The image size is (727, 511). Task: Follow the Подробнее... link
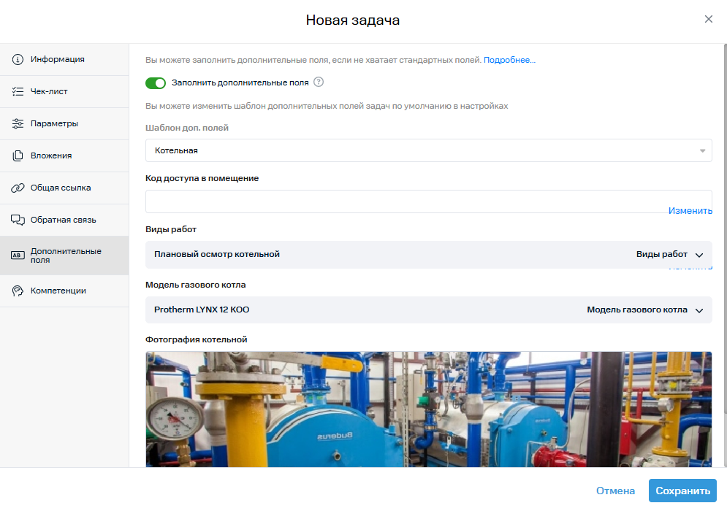coord(509,60)
